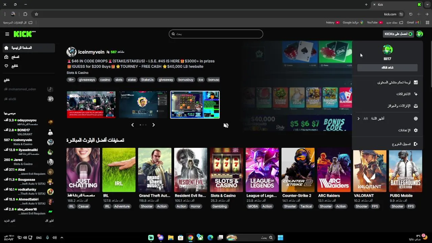
Task: Open the user avatar menu in header
Action: pyautogui.click(x=420, y=34)
